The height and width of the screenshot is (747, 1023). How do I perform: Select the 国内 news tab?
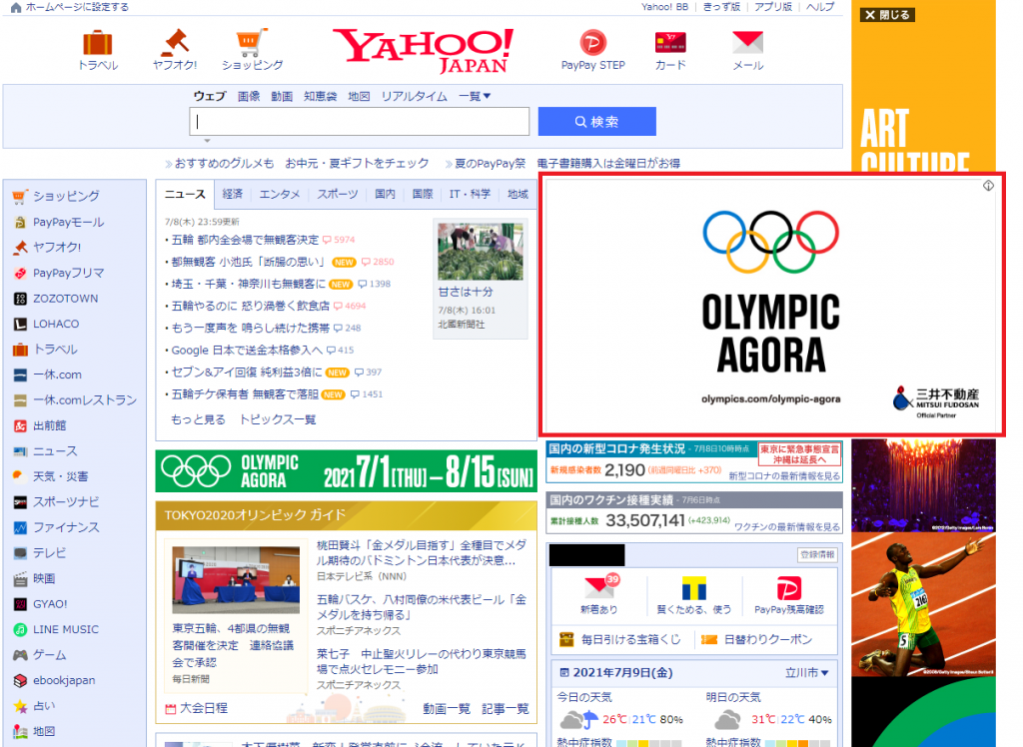coord(385,194)
